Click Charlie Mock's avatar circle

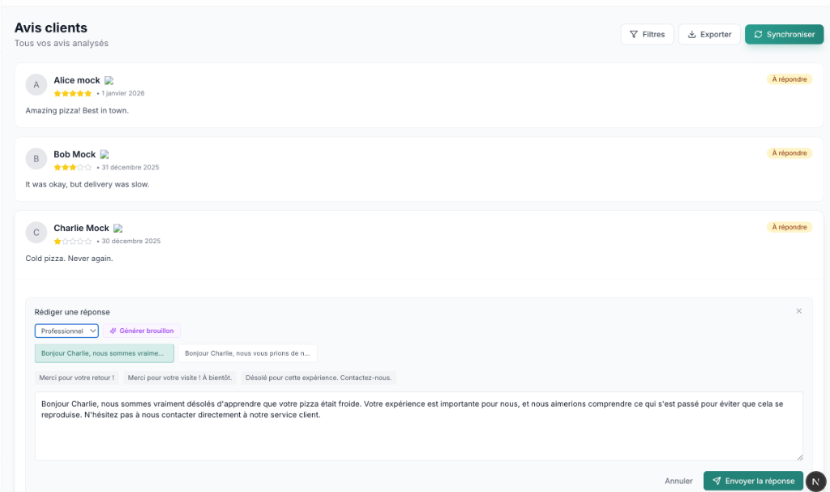(x=36, y=233)
